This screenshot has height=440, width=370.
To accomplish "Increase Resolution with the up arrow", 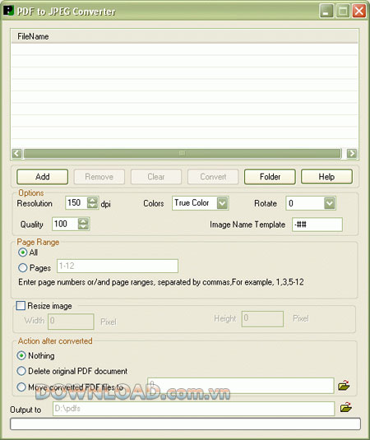I will tap(92, 200).
